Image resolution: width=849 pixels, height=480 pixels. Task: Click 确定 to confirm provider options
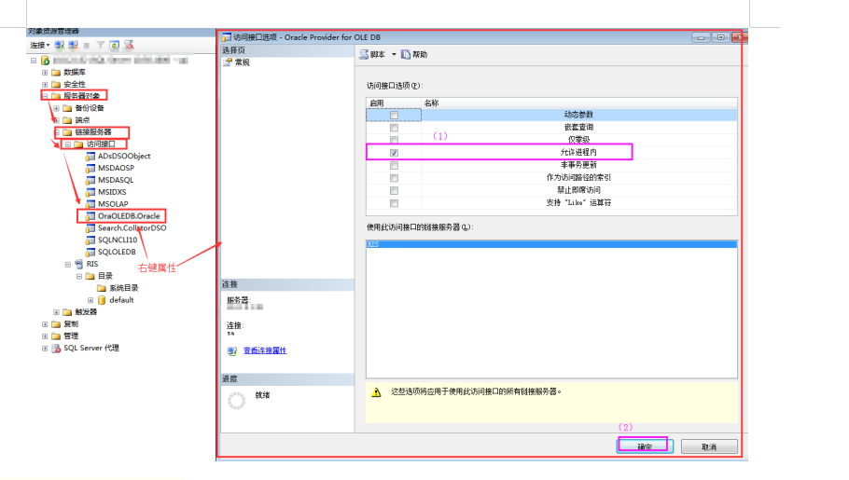645,446
